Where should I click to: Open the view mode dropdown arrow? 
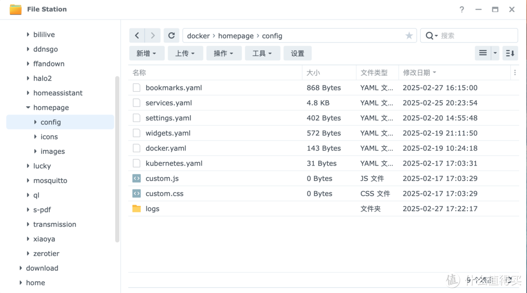pyautogui.click(x=494, y=53)
